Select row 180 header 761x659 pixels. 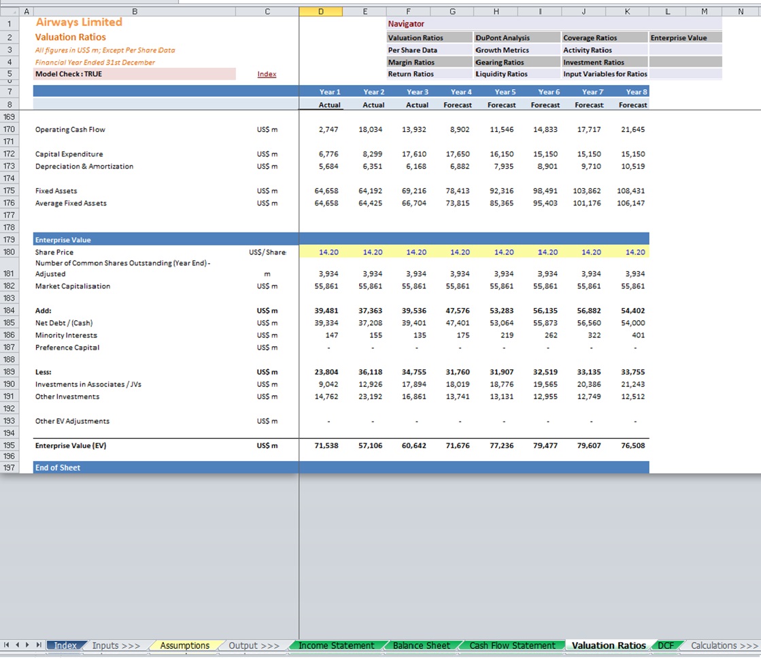[10, 252]
